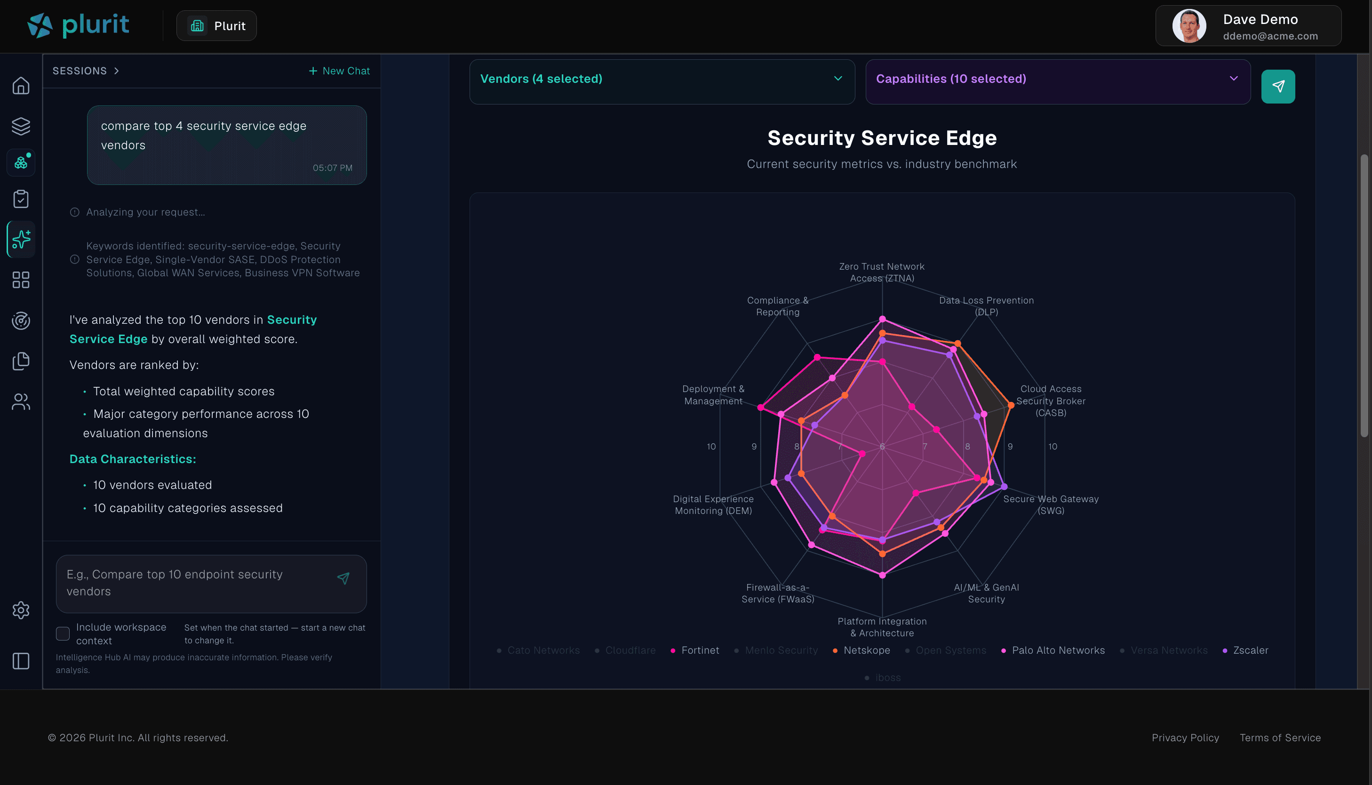Screen dimensions: 1372x785
Task: Click the Cloud Access Security Broker axis label
Action: click(1051, 401)
